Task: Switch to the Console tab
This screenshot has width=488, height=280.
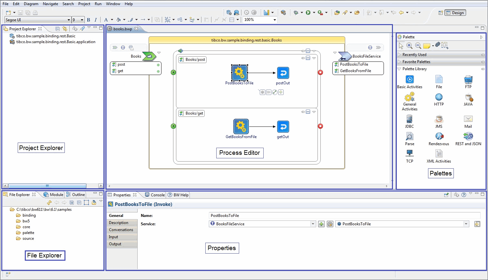Action: click(x=155, y=195)
